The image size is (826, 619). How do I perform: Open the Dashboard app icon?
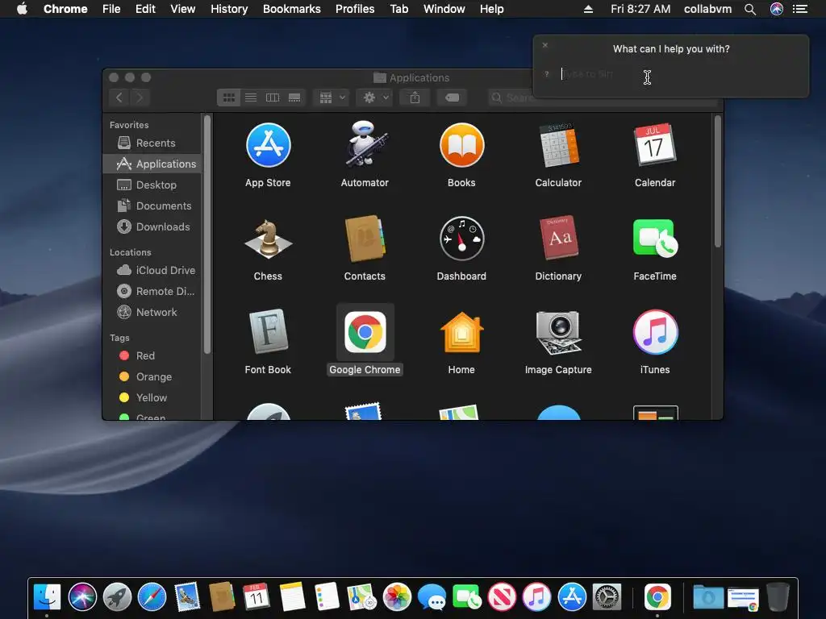(x=461, y=239)
